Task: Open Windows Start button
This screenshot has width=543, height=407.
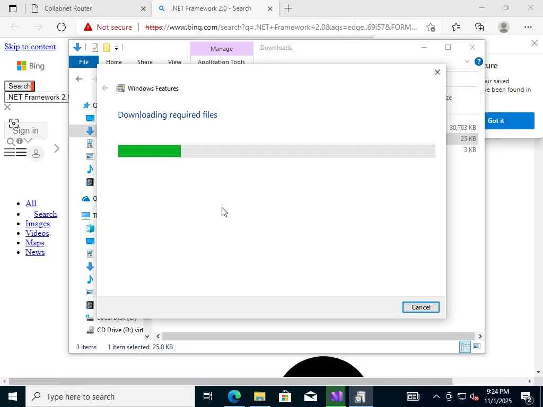Action: coord(13,396)
